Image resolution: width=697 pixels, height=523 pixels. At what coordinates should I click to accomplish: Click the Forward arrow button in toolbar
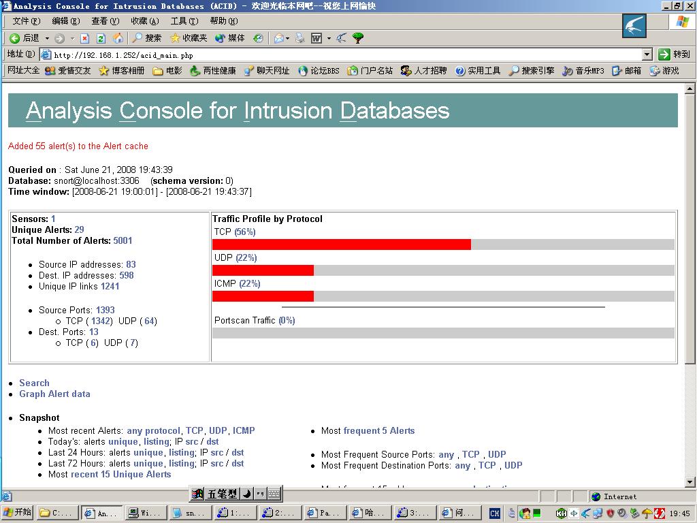(60, 38)
